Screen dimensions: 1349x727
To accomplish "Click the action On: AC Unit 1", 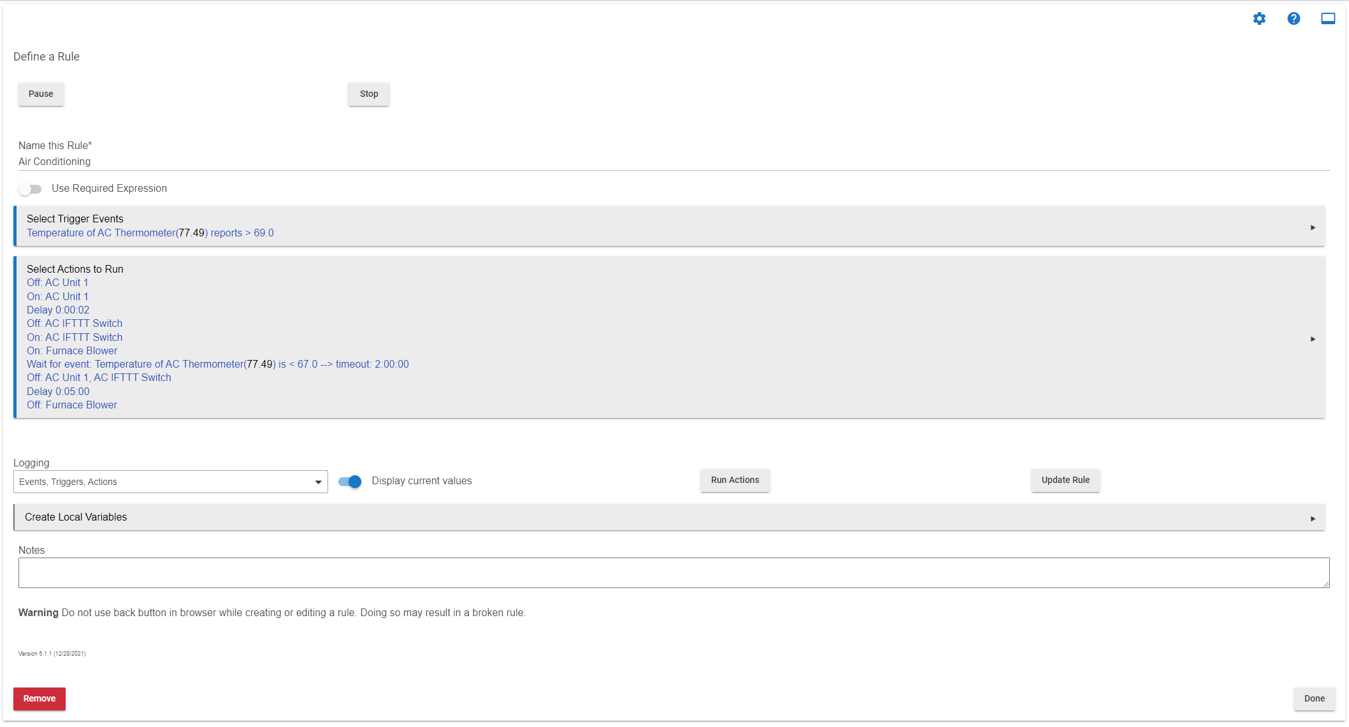I will (57, 297).
